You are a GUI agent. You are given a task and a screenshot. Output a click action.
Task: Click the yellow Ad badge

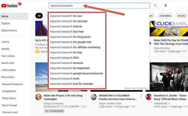(37, 52)
